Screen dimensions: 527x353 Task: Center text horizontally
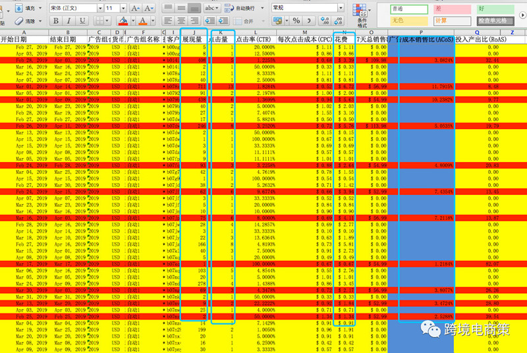pyautogui.click(x=181, y=21)
